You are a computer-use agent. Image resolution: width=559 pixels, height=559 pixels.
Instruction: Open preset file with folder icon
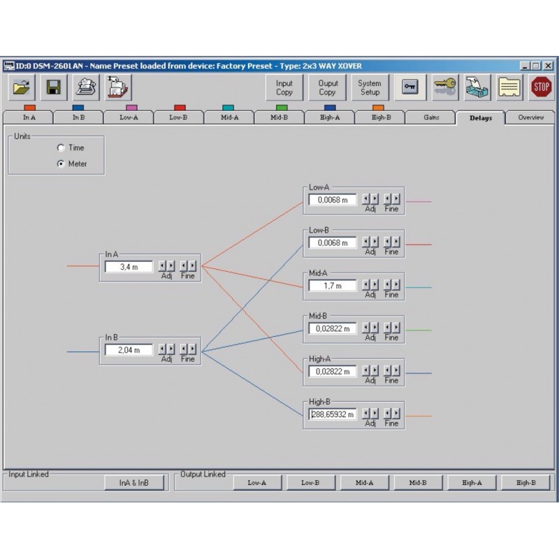coord(22,87)
